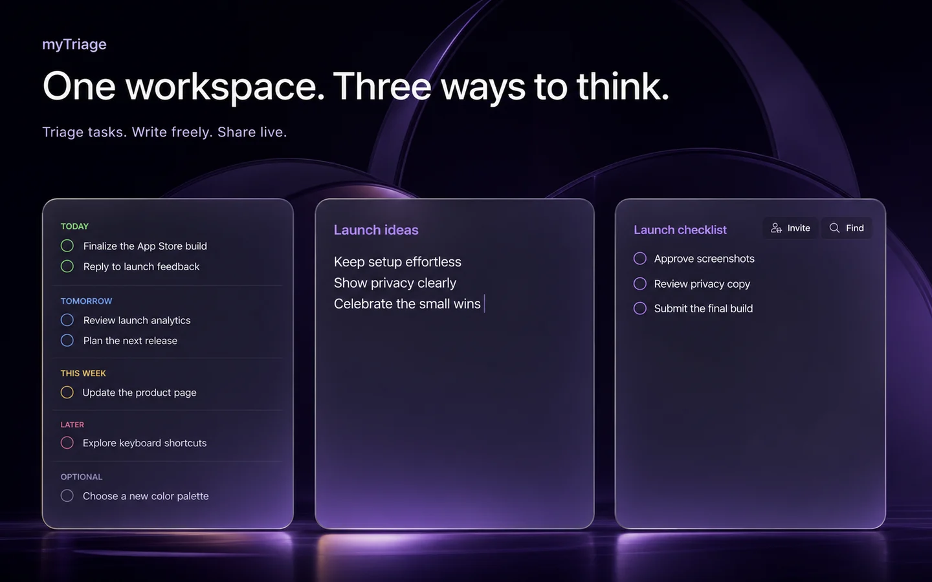Check off Approve screenshots item
932x582 pixels.
click(640, 259)
